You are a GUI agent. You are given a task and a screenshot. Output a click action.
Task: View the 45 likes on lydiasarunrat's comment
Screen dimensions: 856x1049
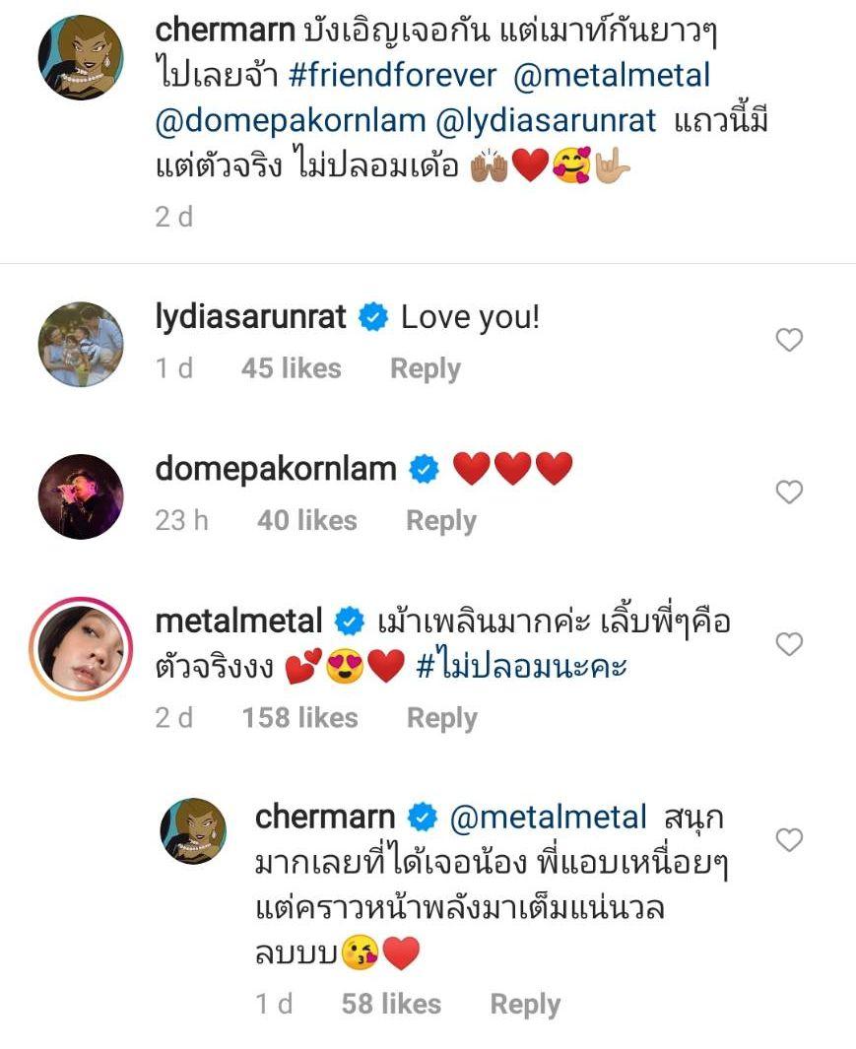point(291,368)
